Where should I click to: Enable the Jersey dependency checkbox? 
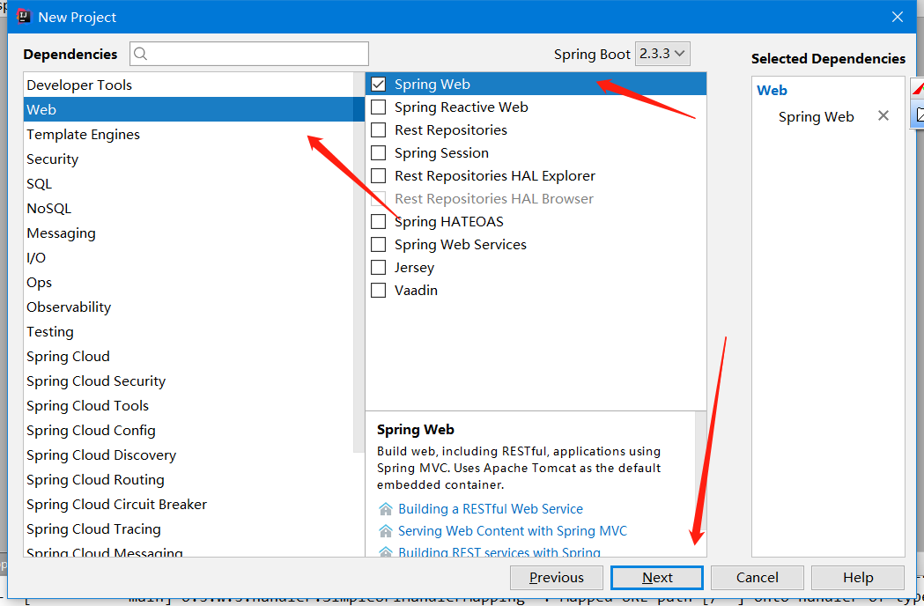[x=379, y=268]
